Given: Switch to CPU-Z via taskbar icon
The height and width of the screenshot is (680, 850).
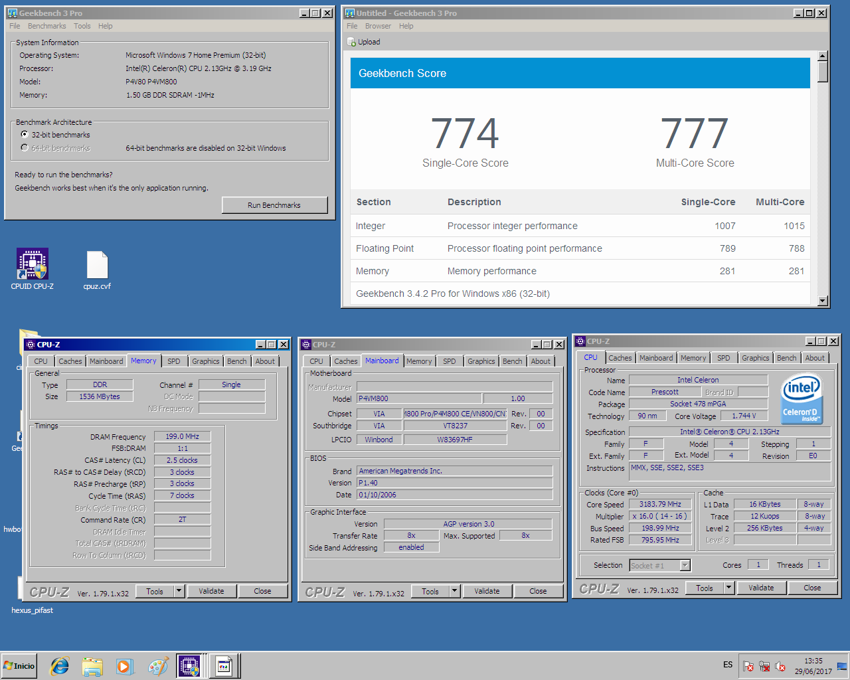Looking at the screenshot, I should 190,666.
